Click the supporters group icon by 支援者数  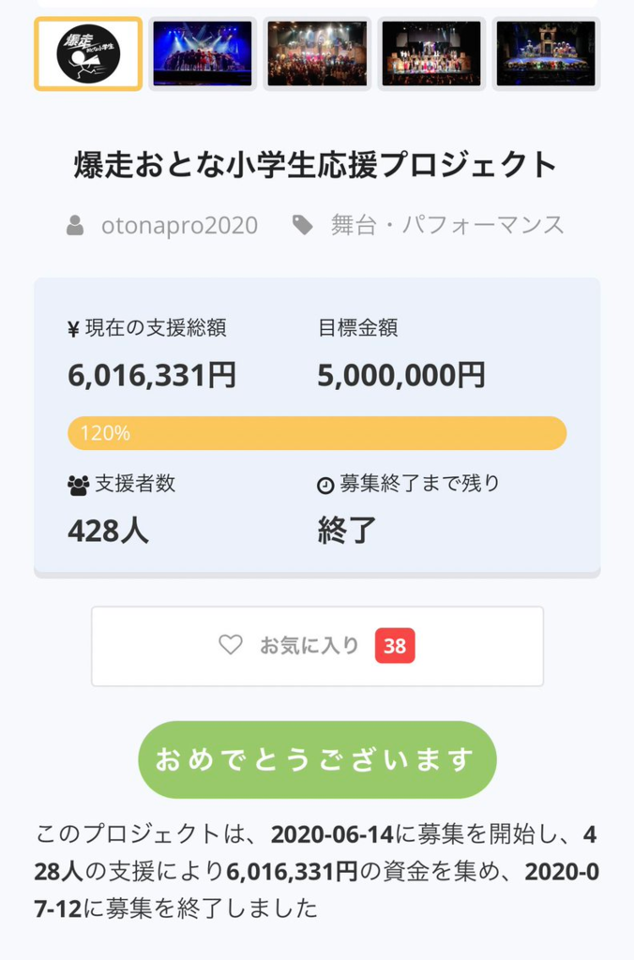(79, 486)
